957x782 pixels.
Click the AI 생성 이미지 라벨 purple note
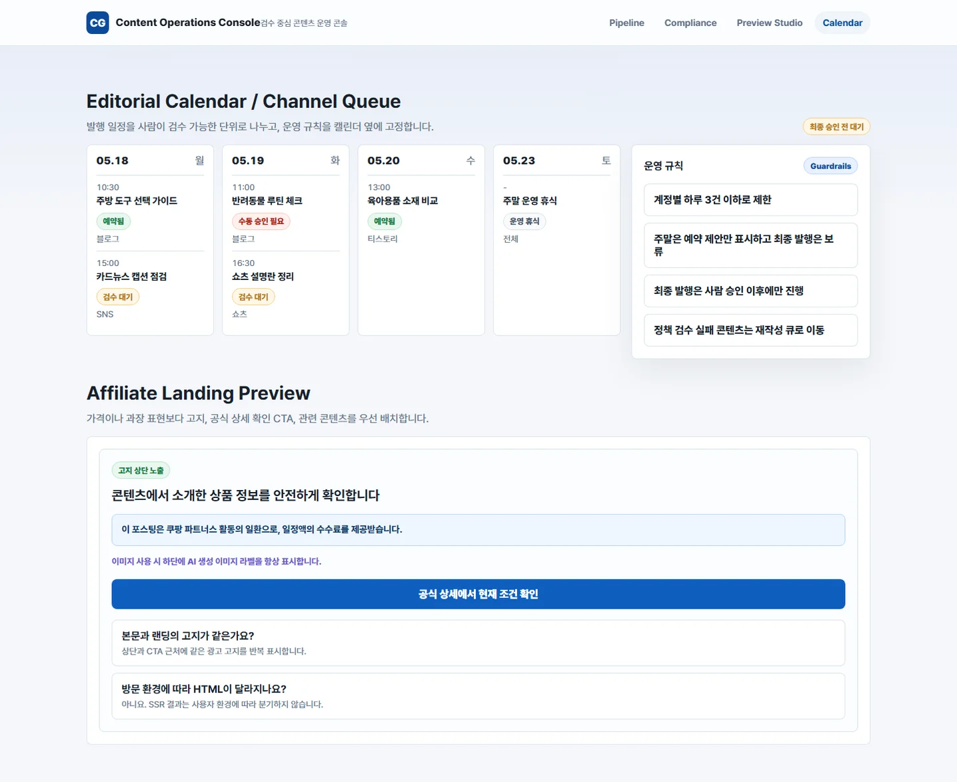[217, 562]
